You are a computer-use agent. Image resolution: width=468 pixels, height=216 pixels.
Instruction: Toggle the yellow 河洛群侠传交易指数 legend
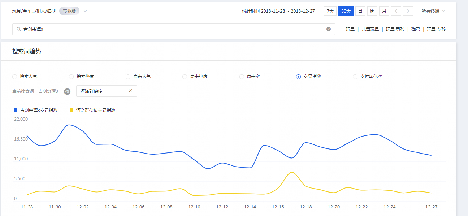92,110
